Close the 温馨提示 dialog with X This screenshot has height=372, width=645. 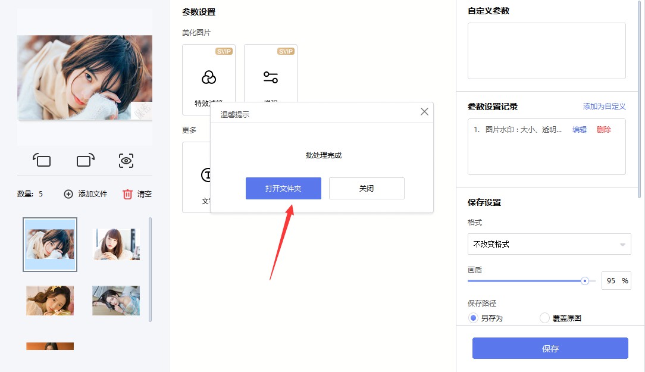[424, 112]
